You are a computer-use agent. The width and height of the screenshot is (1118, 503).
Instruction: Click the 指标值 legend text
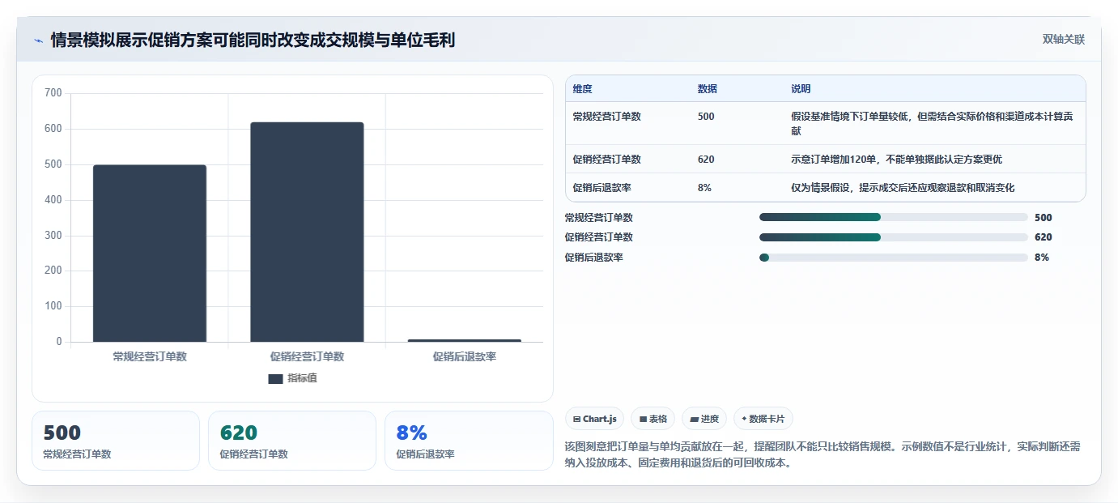coord(302,378)
